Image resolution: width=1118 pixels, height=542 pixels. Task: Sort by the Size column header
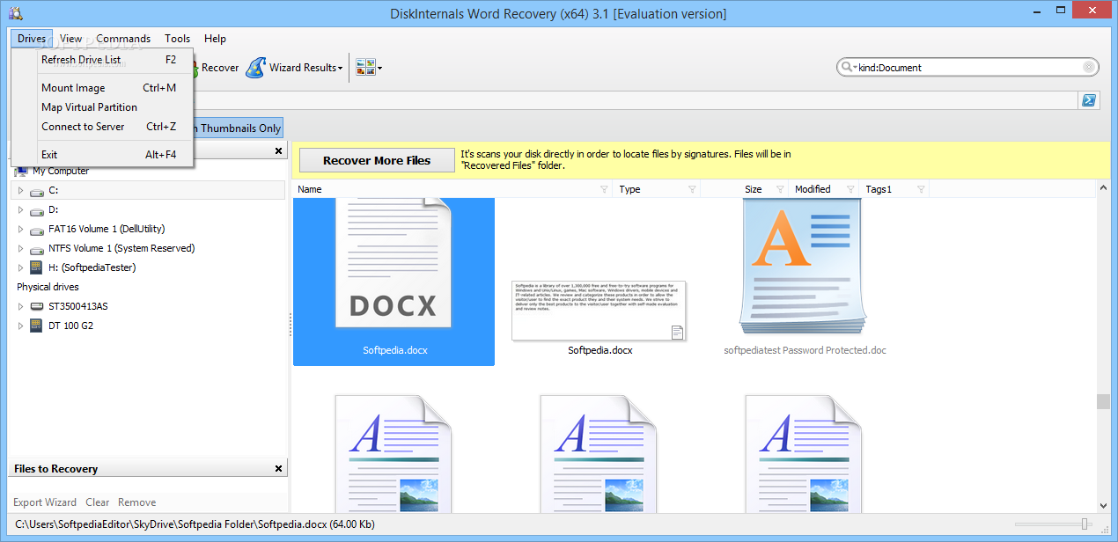(753, 189)
